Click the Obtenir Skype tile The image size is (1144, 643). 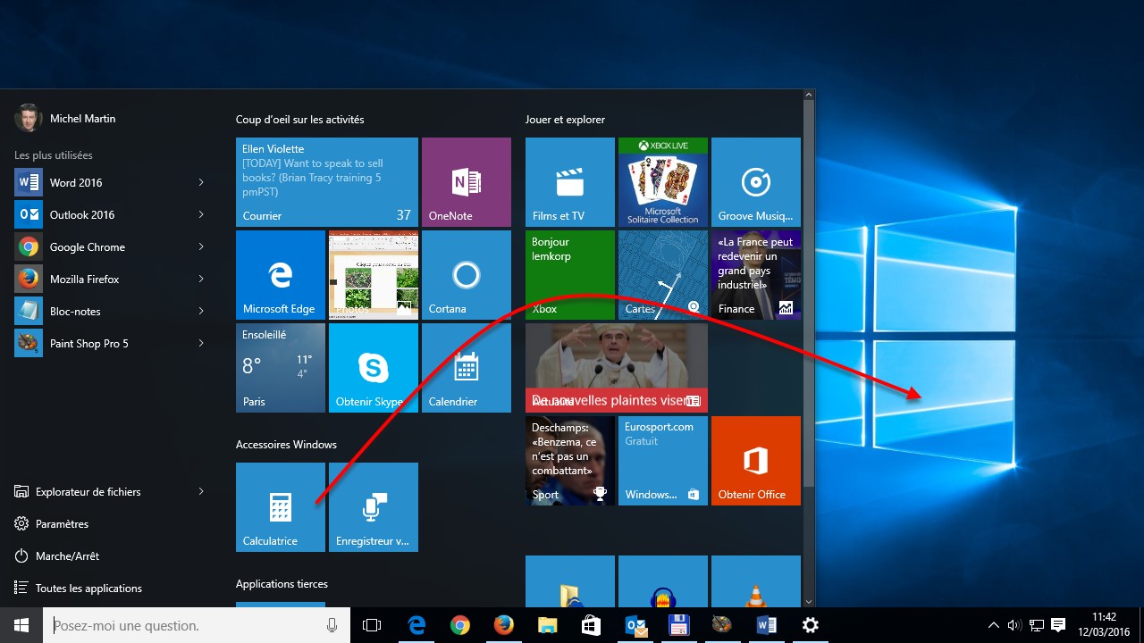pos(373,367)
